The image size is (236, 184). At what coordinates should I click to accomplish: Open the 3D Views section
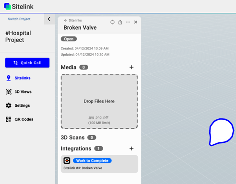click(19, 92)
